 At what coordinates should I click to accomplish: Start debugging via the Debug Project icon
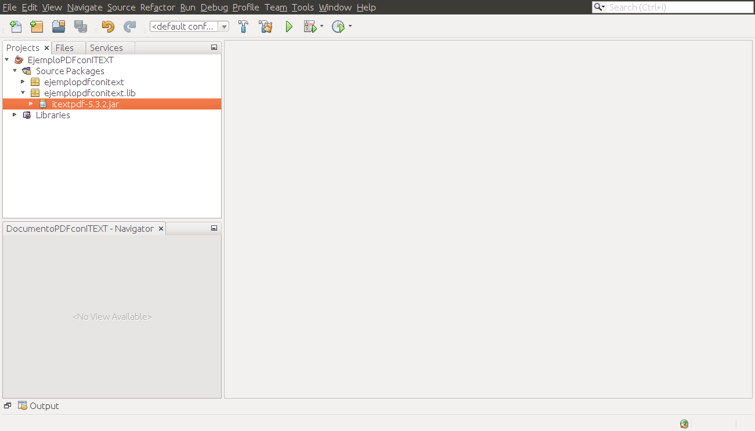pos(310,26)
